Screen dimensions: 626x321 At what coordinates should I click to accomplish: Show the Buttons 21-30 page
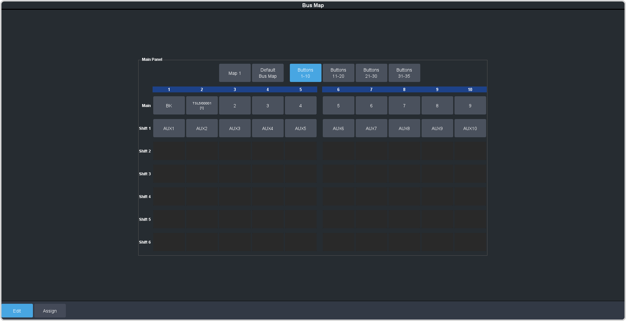[x=371, y=73]
